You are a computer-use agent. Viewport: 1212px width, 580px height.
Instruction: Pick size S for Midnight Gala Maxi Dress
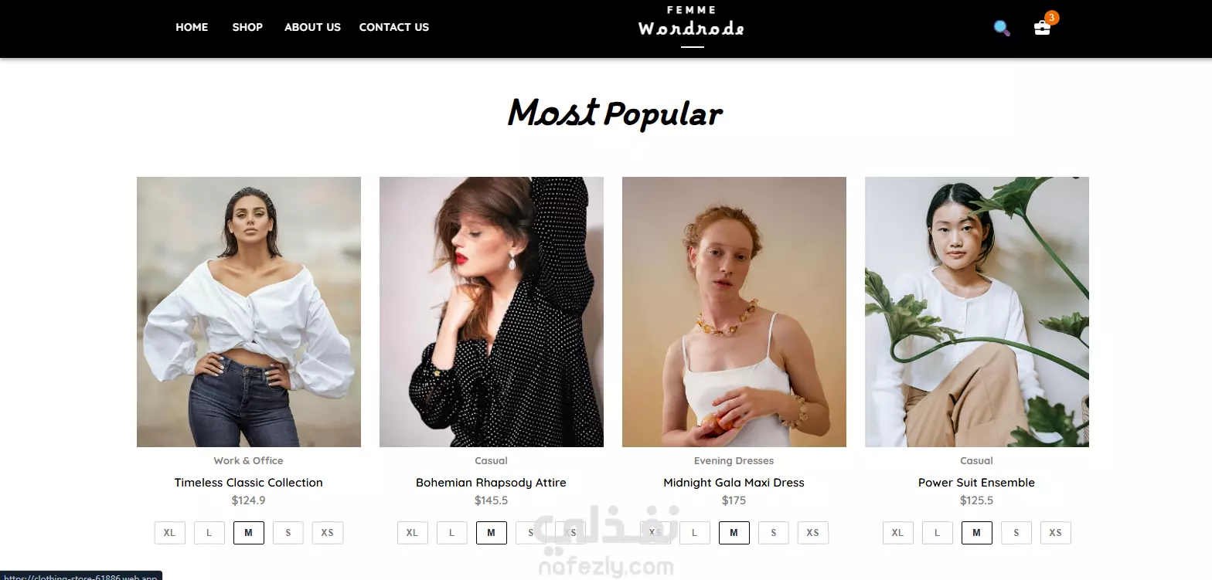point(774,533)
